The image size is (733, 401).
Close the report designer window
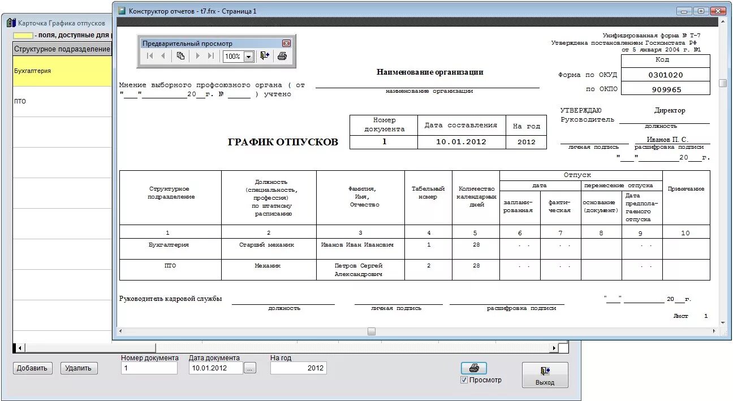718,11
